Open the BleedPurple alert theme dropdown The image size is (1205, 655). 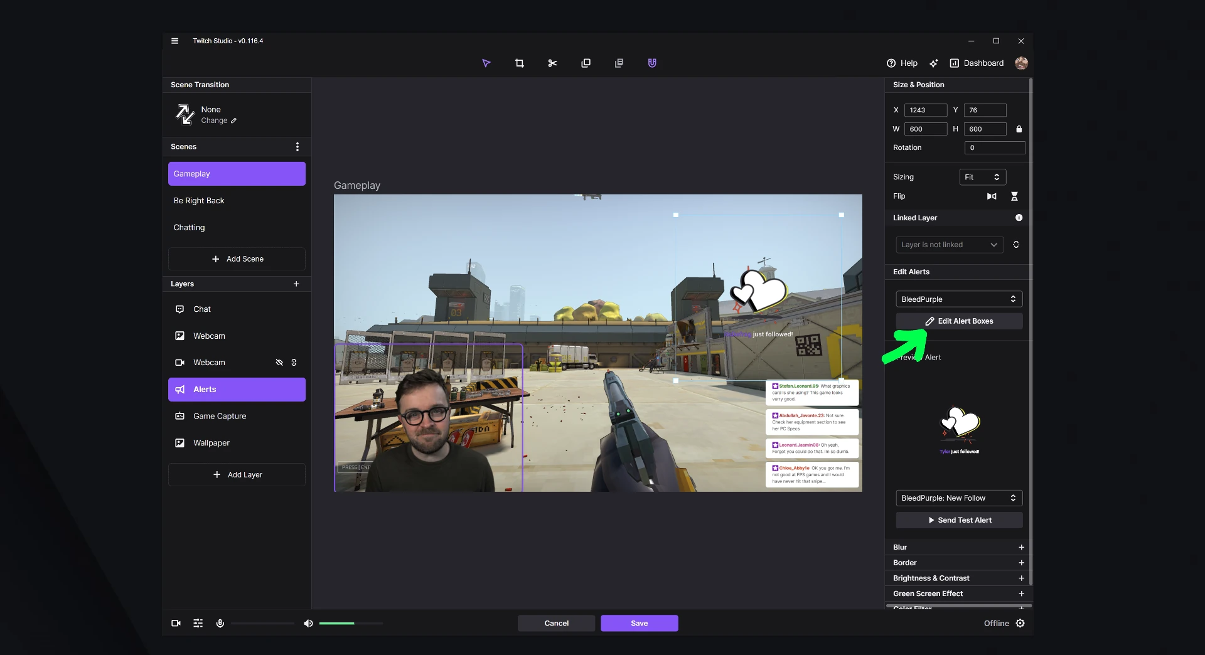coord(958,299)
